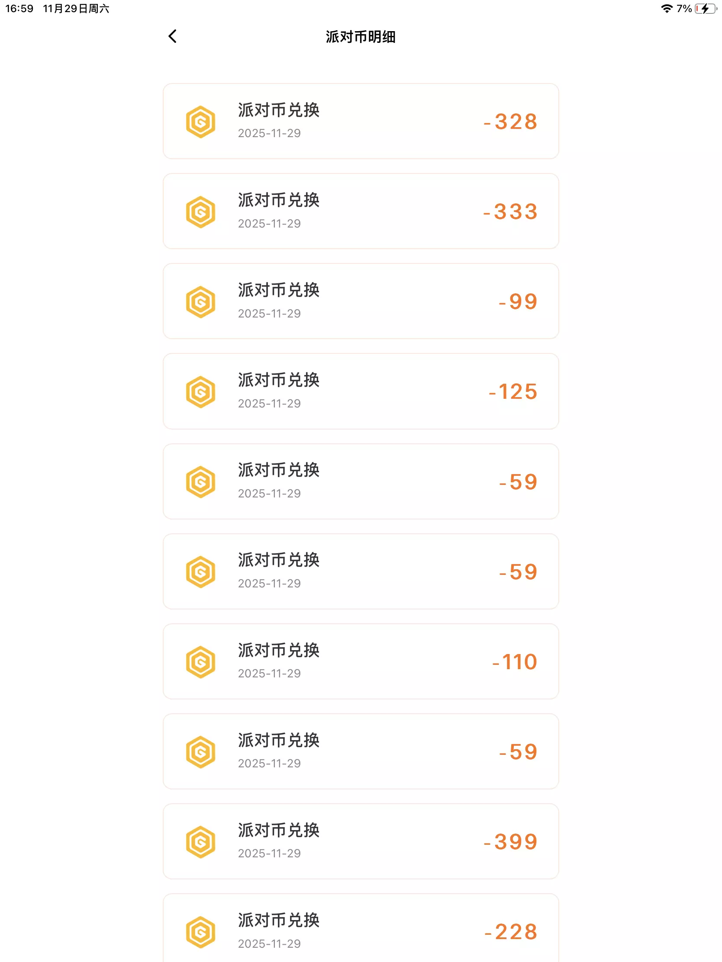Screen dimensions: 722x962
Task: Open the -328 party coin record
Action: (x=361, y=122)
